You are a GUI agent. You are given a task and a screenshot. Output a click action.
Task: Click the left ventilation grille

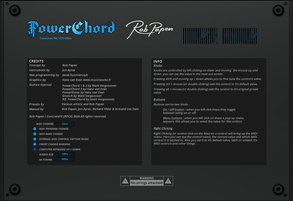click(x=200, y=36)
